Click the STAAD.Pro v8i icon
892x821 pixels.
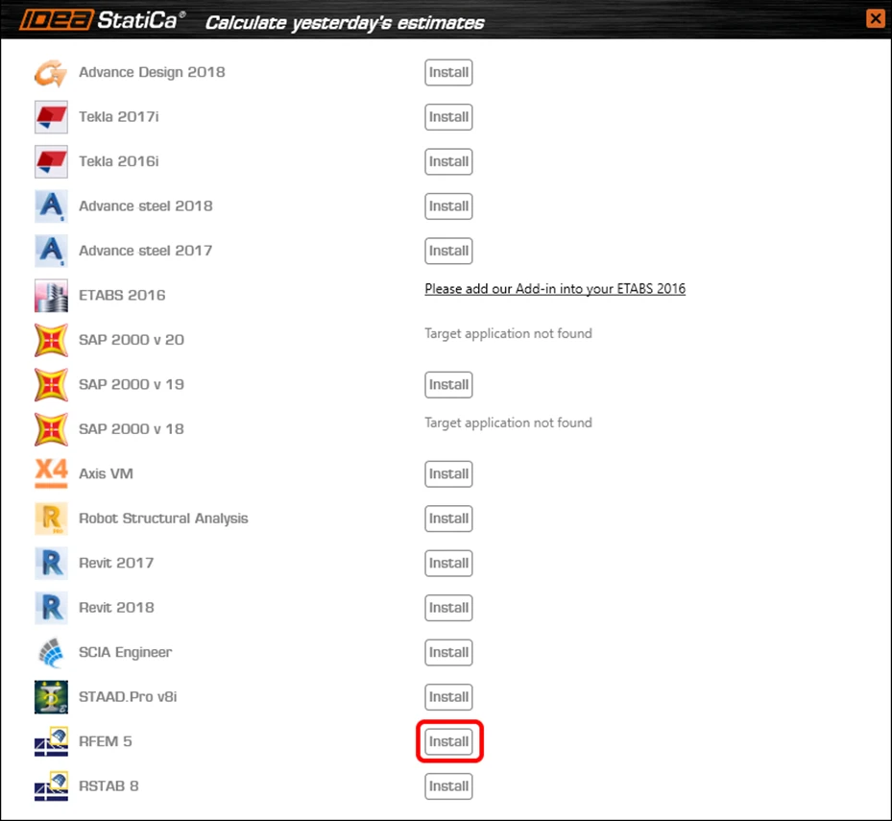pyautogui.click(x=51, y=696)
